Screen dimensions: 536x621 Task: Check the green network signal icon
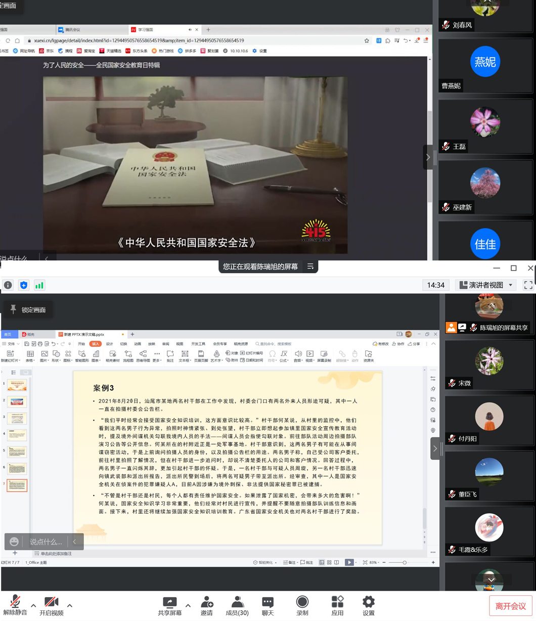pyautogui.click(x=39, y=285)
